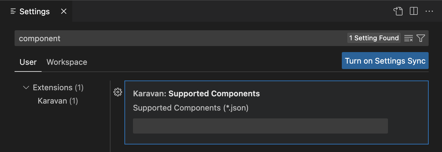The width and height of the screenshot is (442, 152).
Task: Open Settings JSON file icon
Action: (398, 12)
